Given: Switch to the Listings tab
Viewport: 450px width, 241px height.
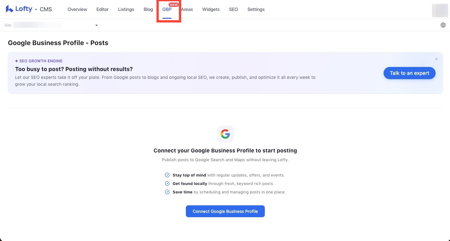Looking at the screenshot, I should coord(126,9).
